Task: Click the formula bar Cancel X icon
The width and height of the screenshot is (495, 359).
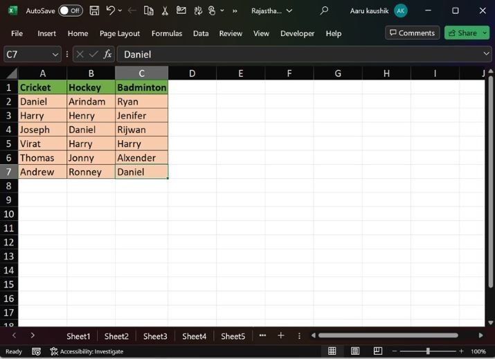Action: coord(80,54)
